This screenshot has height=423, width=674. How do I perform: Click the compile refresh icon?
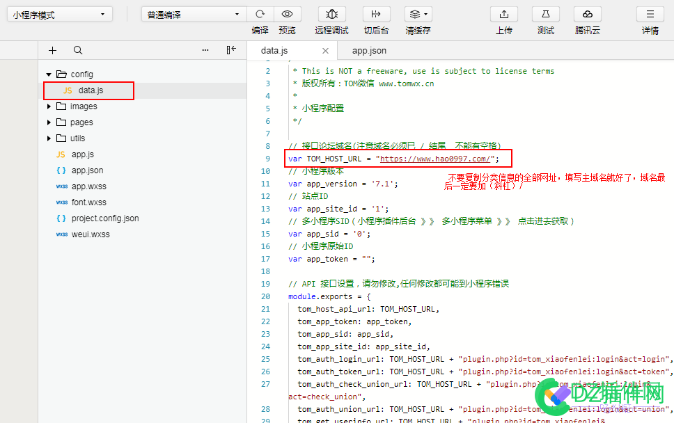(x=260, y=14)
